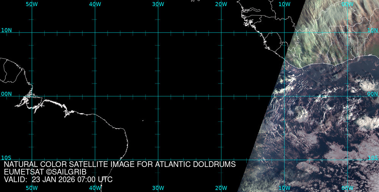The image size is (379, 192).
Task: Click the VALID 23 JAN 2026 timestamp
Action: [58, 179]
